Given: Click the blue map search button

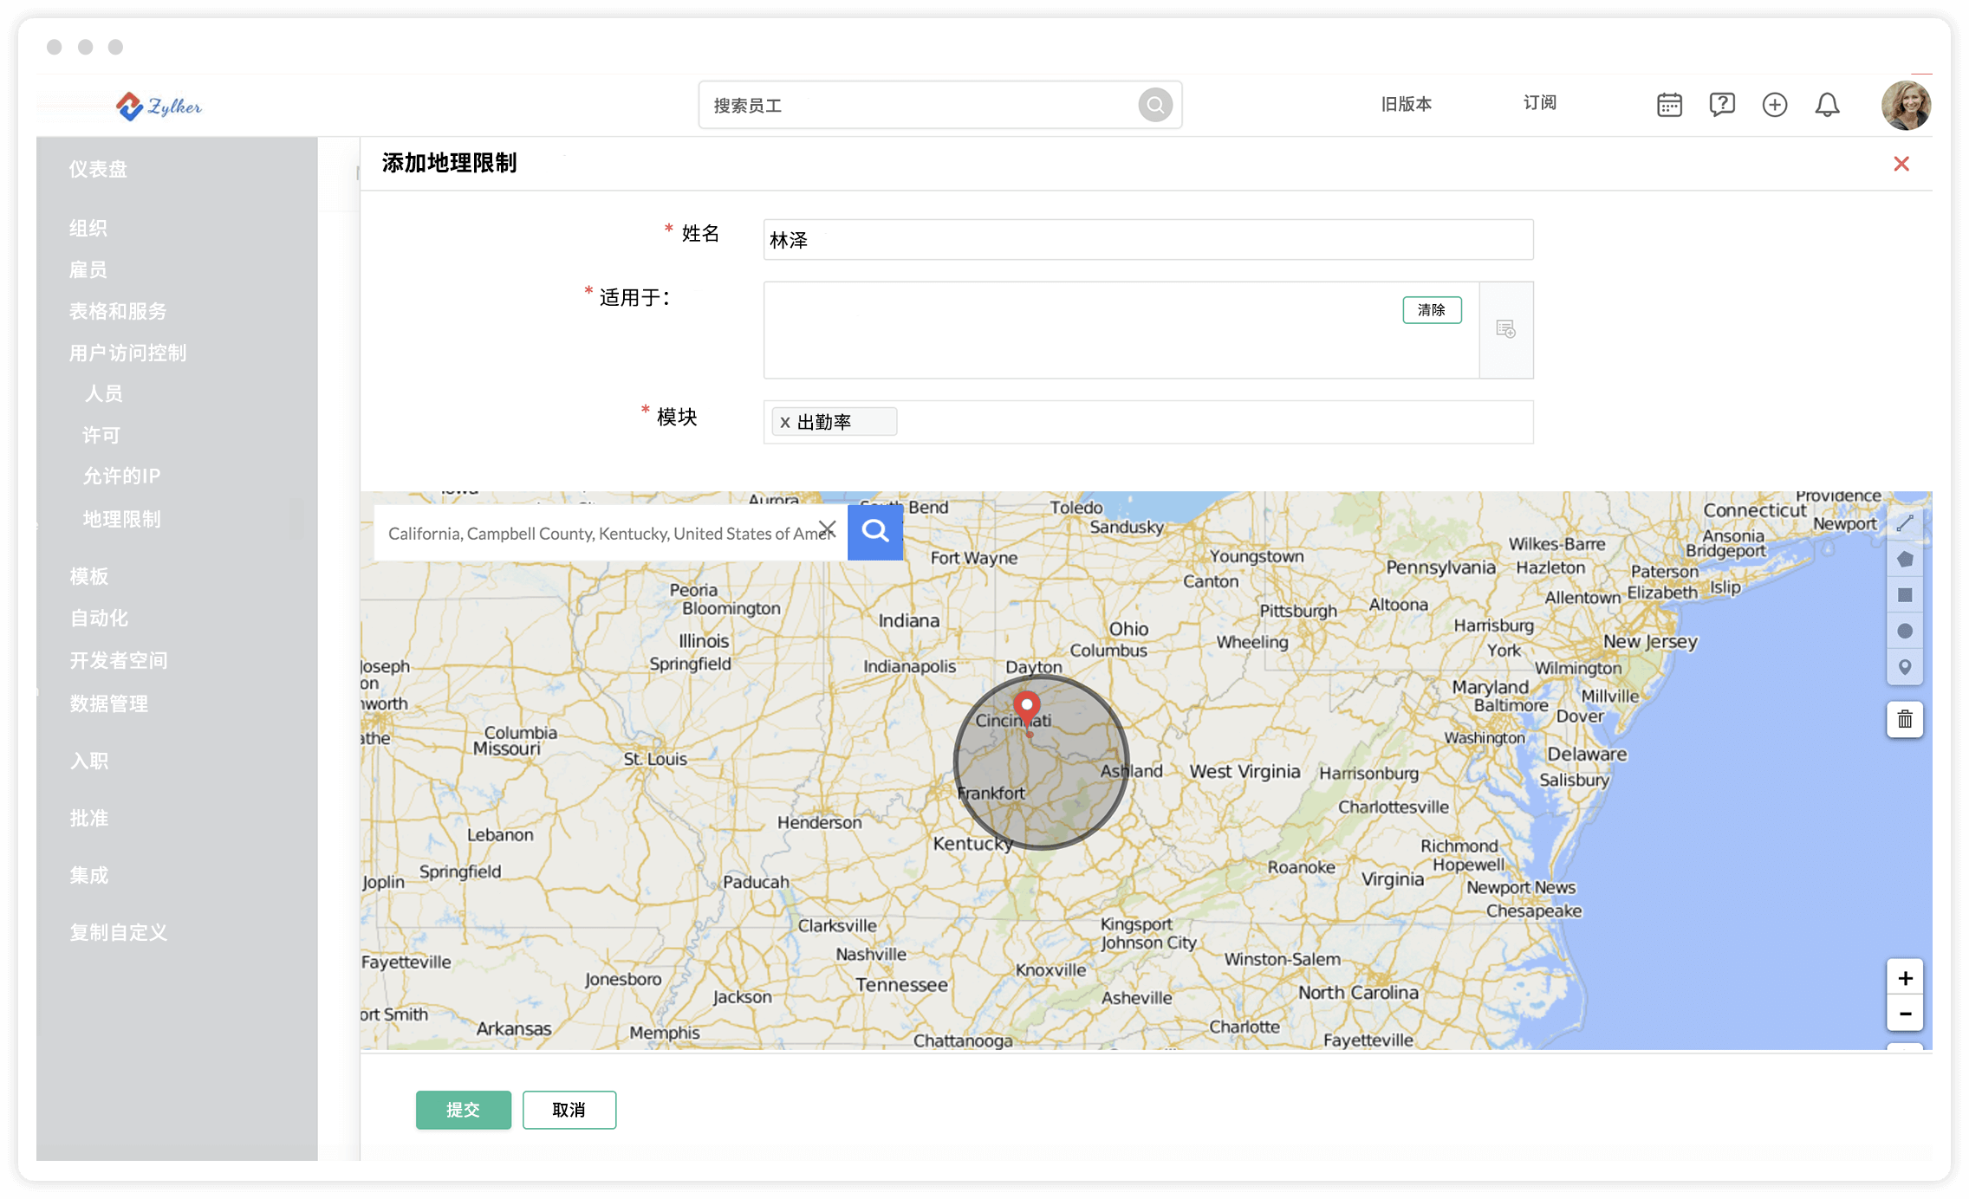Looking at the screenshot, I should pyautogui.click(x=874, y=531).
